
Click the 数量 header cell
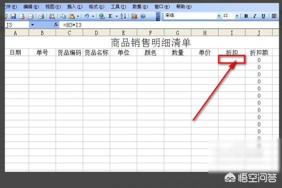point(178,53)
